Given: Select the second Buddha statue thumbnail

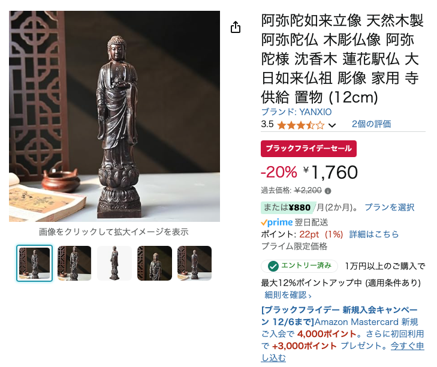Looking at the screenshot, I should pyautogui.click(x=74, y=263).
